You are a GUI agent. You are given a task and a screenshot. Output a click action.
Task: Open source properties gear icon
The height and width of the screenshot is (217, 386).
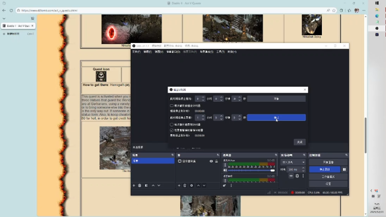(192, 186)
